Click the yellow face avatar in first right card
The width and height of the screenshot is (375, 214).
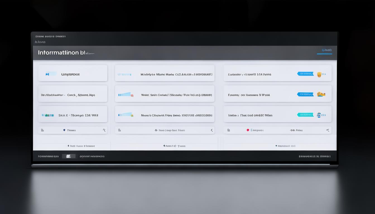coord(319,74)
